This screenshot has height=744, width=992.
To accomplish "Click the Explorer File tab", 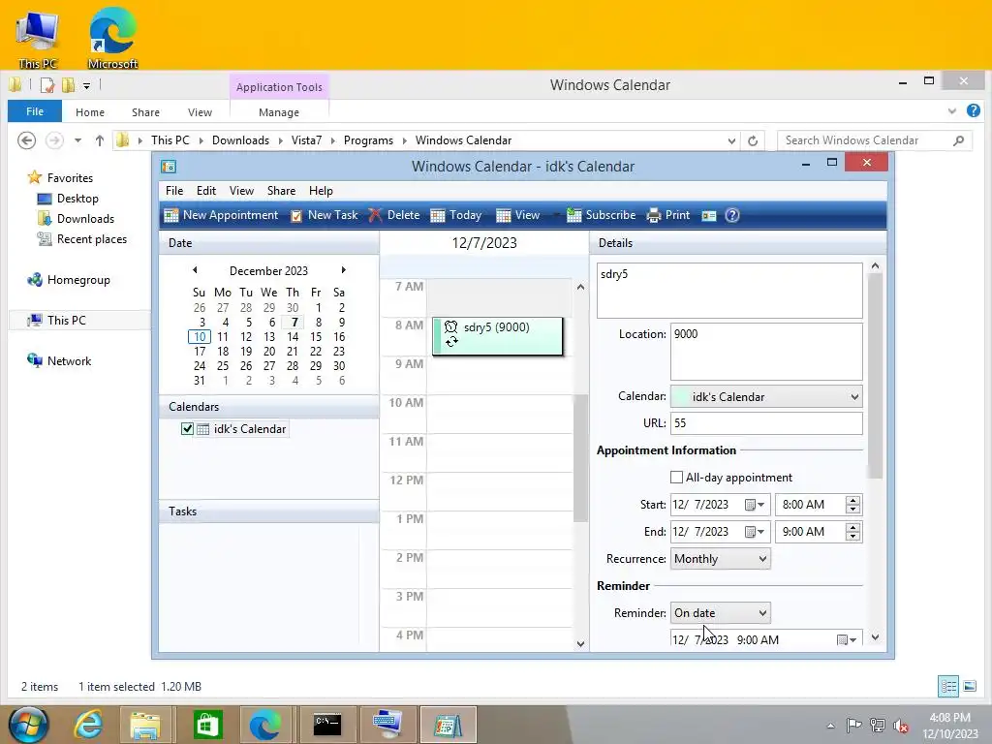I will click(35, 111).
